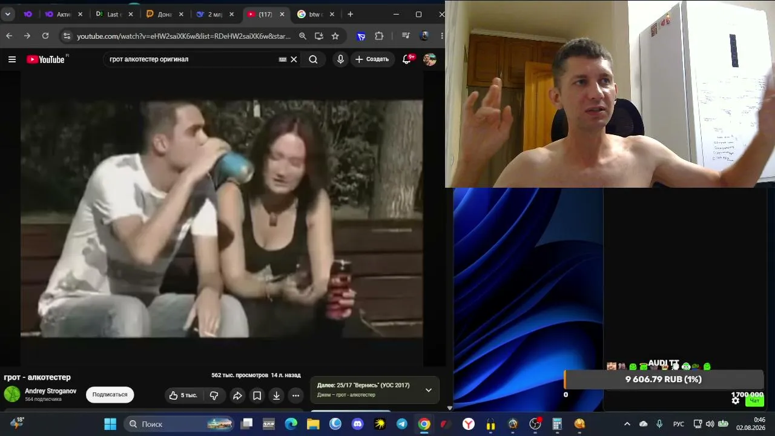Click the Создать button
775x436 pixels.
[372, 59]
